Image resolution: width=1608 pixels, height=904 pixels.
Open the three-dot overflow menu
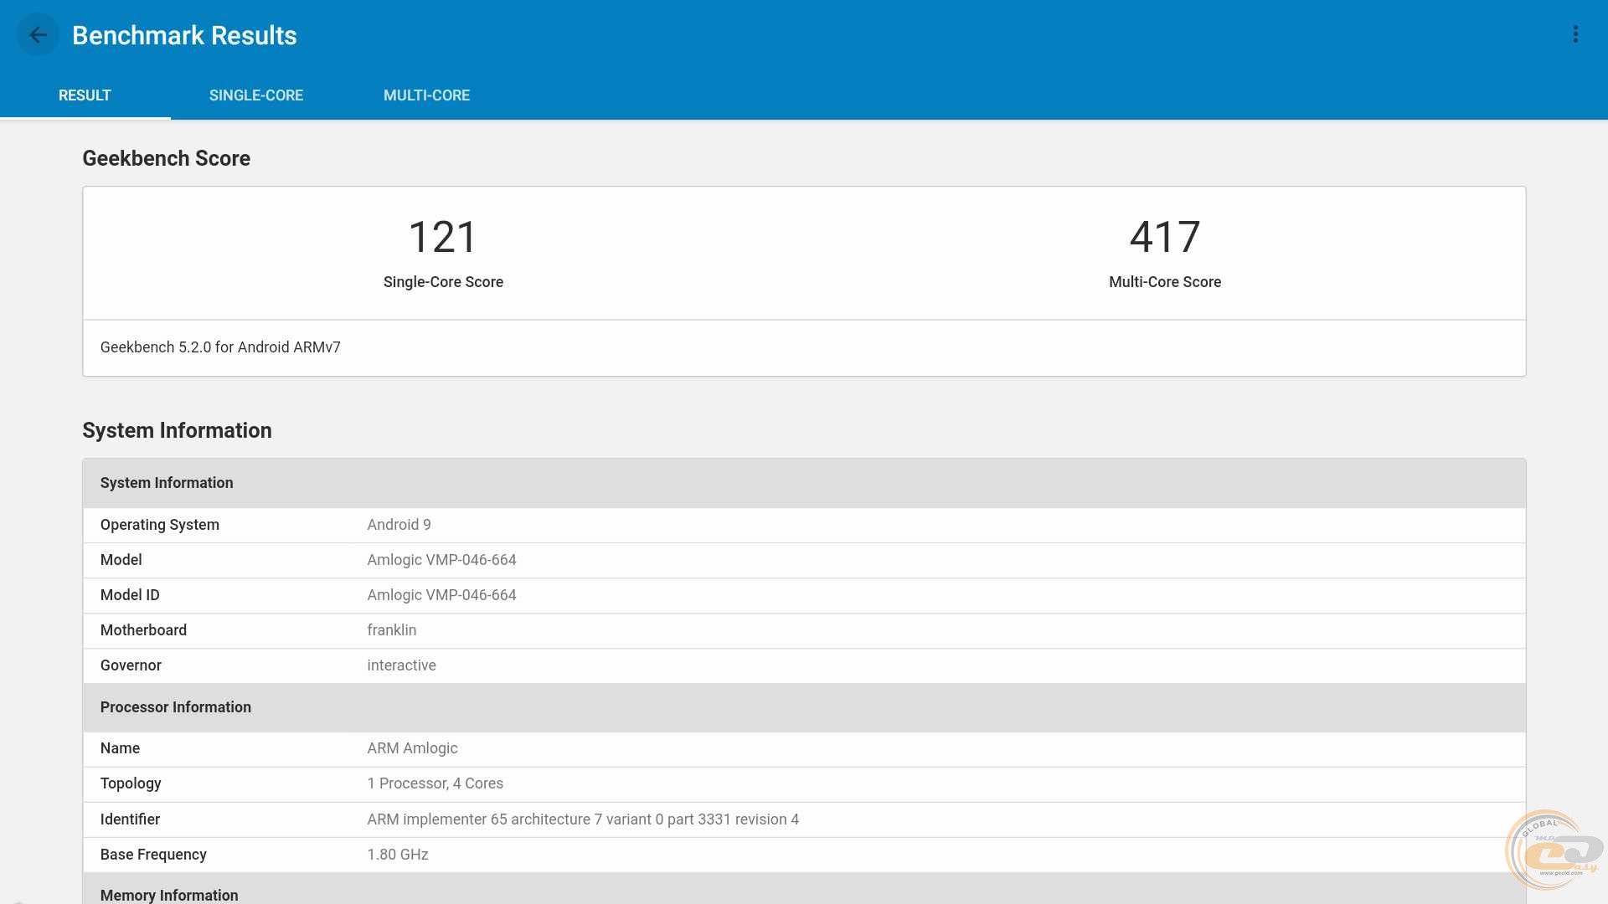pos(1575,34)
